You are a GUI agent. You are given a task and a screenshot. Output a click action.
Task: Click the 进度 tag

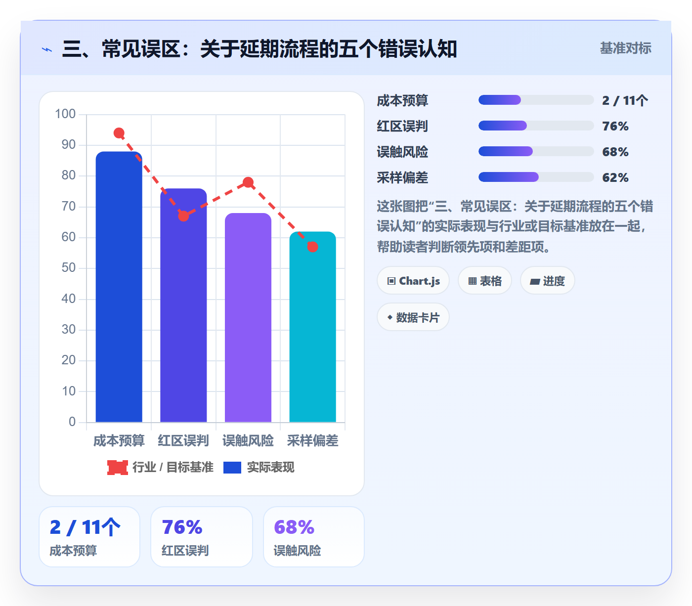point(547,281)
